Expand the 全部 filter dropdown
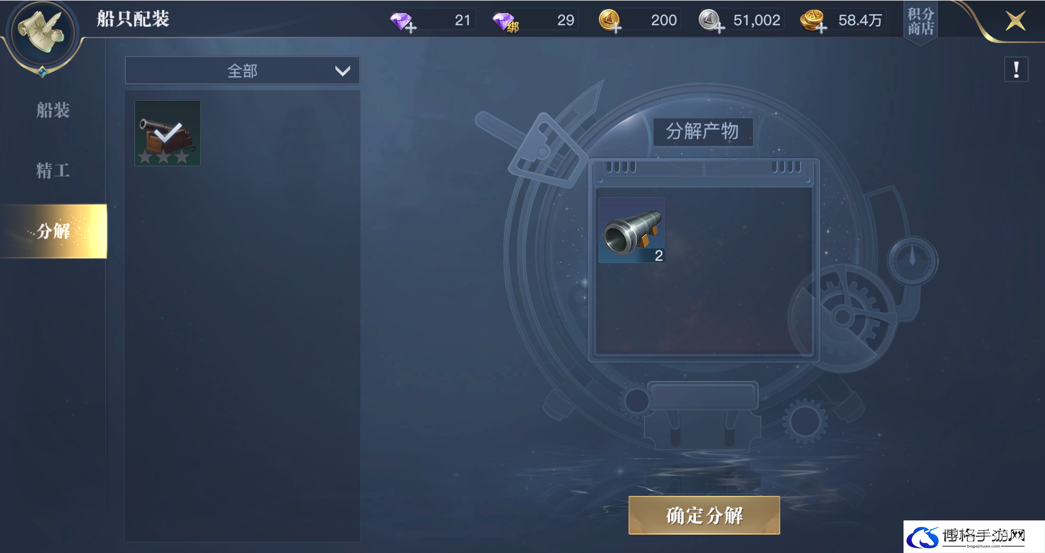This screenshot has width=1045, height=553. click(242, 71)
